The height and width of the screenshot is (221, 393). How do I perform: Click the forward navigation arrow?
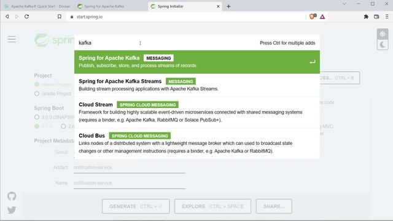point(17,17)
